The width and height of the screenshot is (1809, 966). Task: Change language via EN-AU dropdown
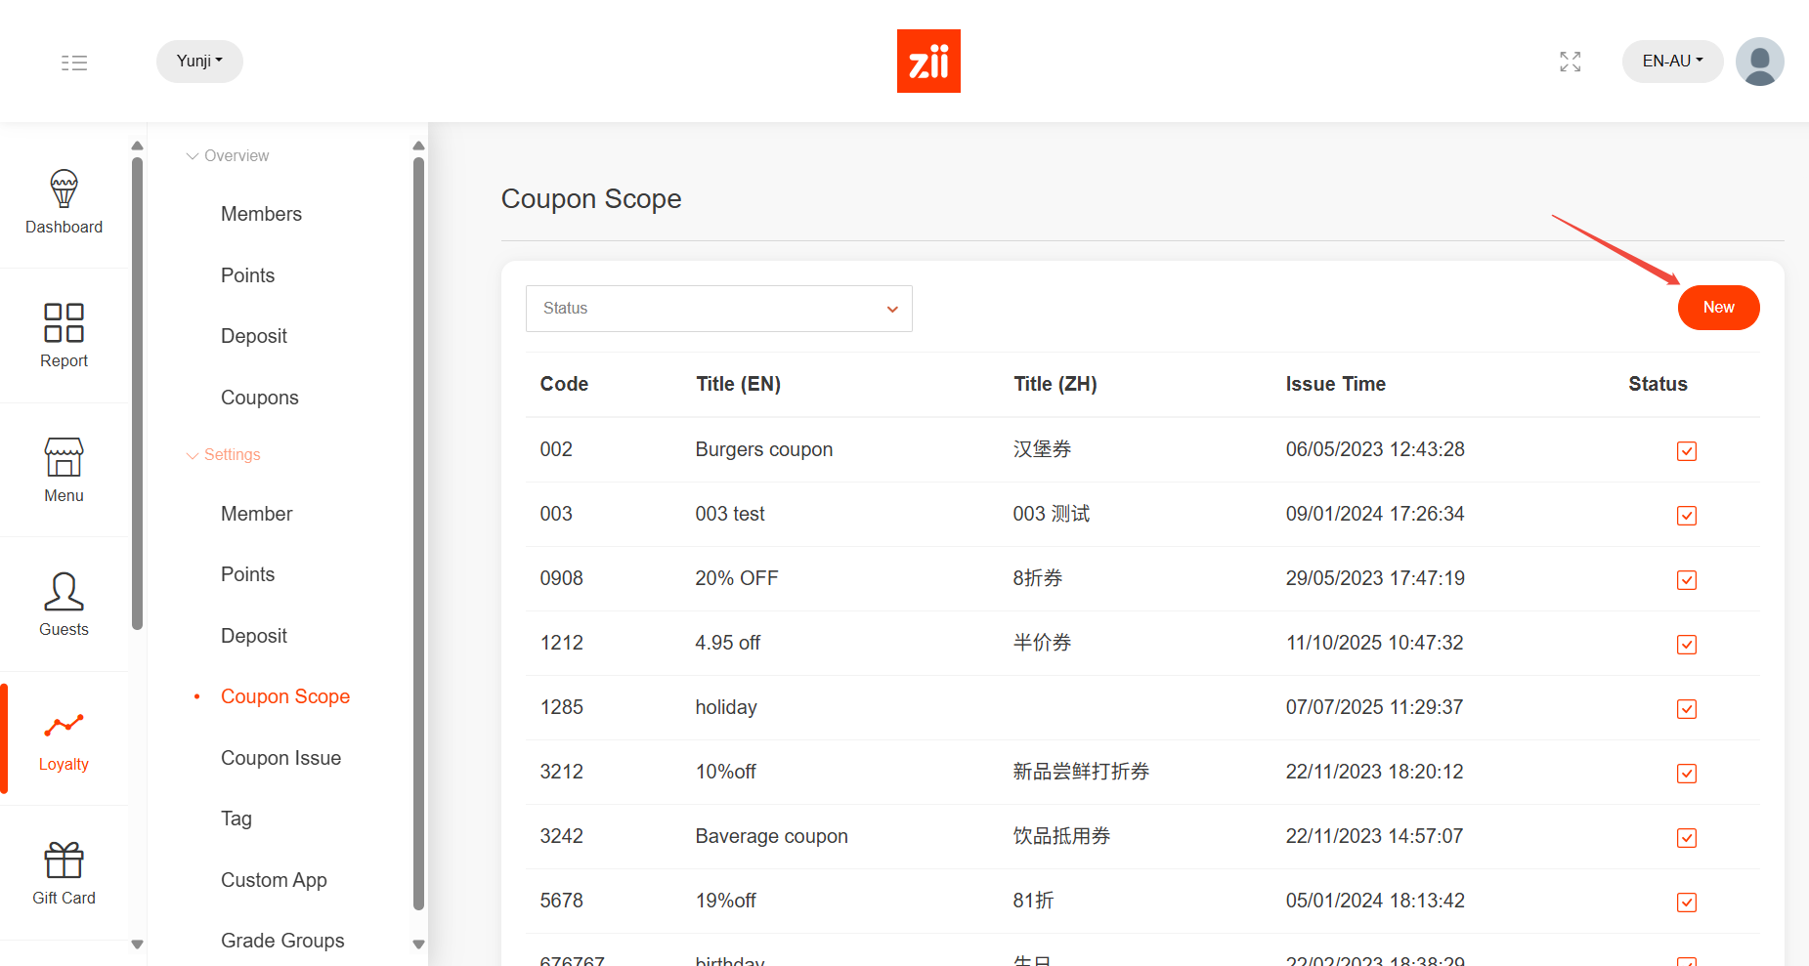pyautogui.click(x=1671, y=62)
